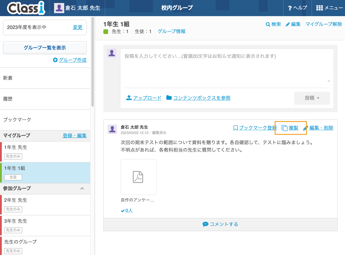Viewport: 345px width, 255px height.
Task: Click the avatar beside the post input
Action: click(x=112, y=53)
